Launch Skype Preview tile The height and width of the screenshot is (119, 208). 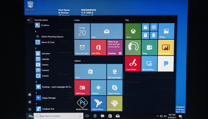point(115,87)
